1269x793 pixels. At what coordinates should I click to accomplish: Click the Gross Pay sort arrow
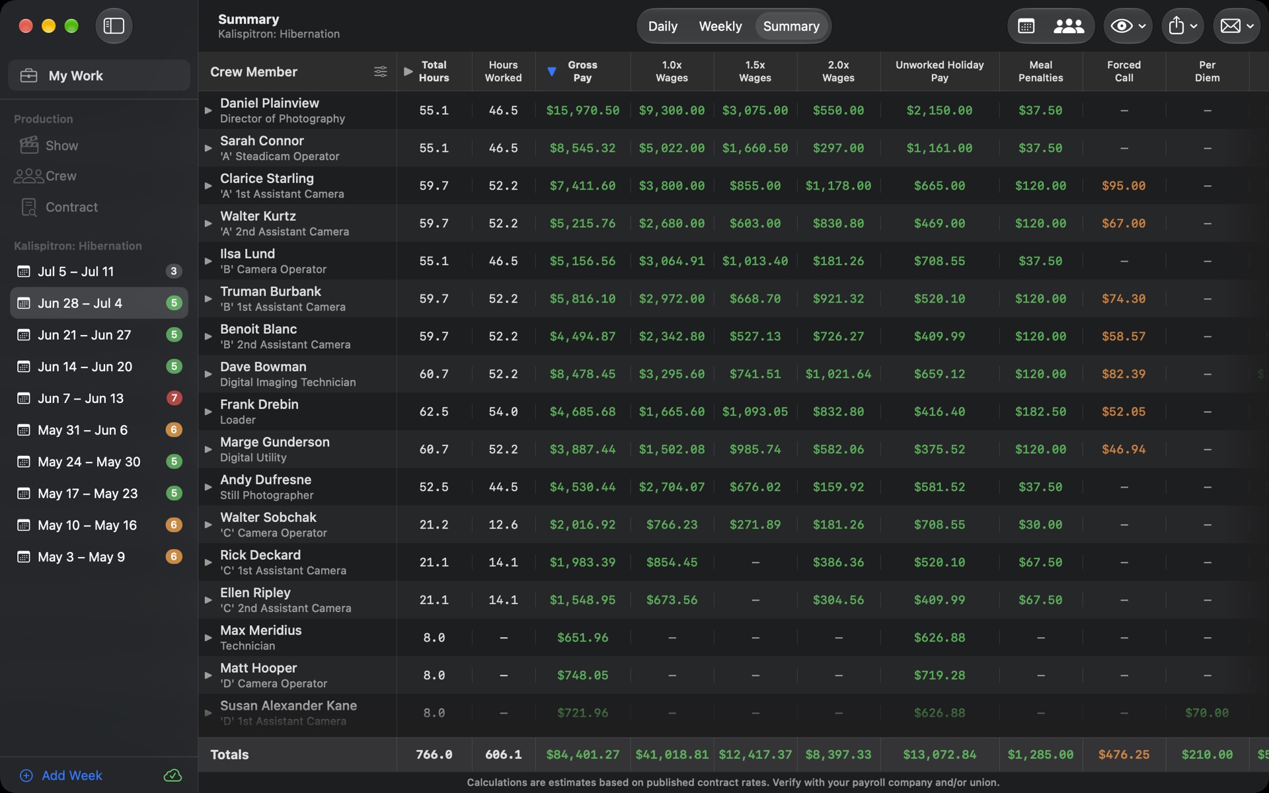552,71
